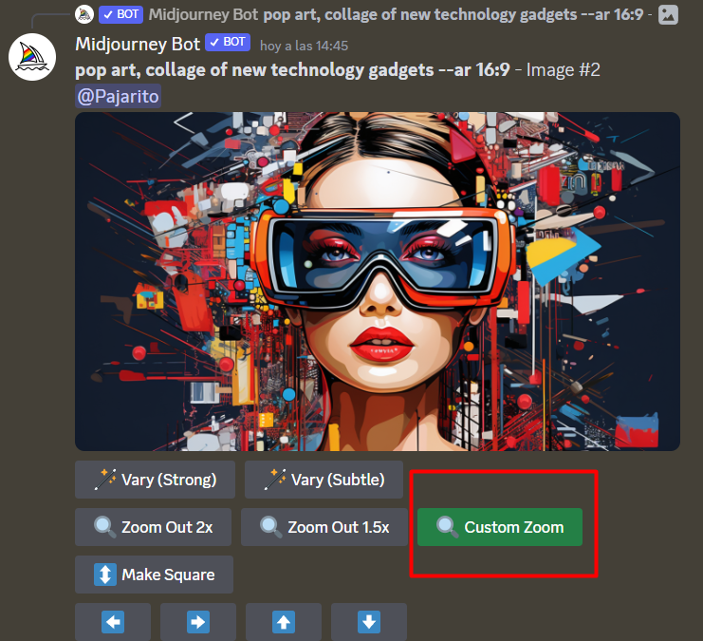Select the Vary (Subtle) button
703x641 pixels.
click(324, 480)
